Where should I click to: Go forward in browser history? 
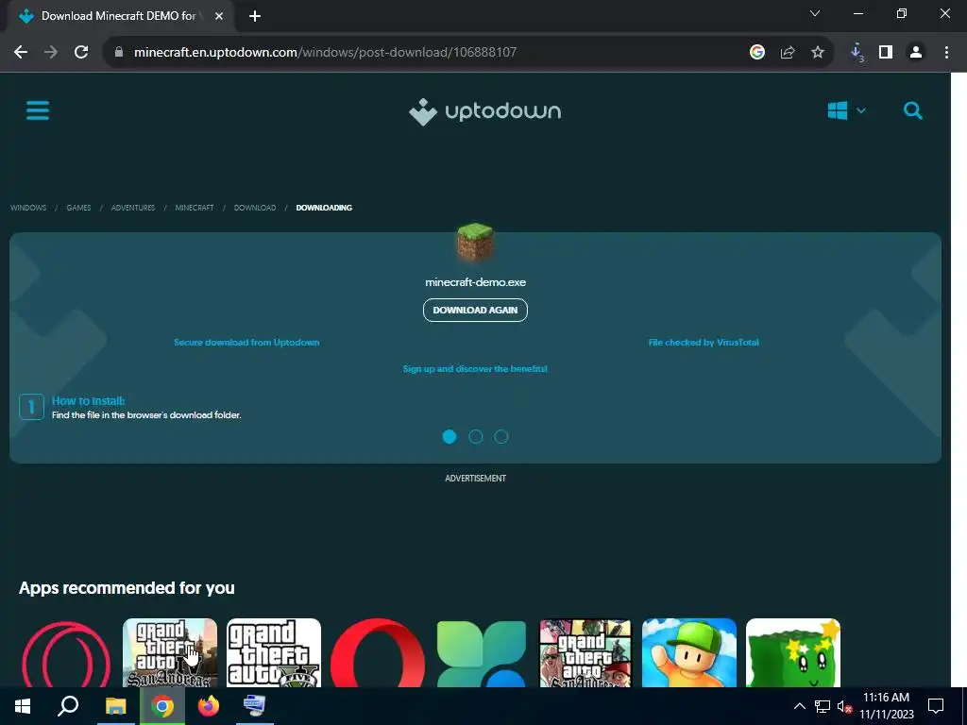point(51,53)
